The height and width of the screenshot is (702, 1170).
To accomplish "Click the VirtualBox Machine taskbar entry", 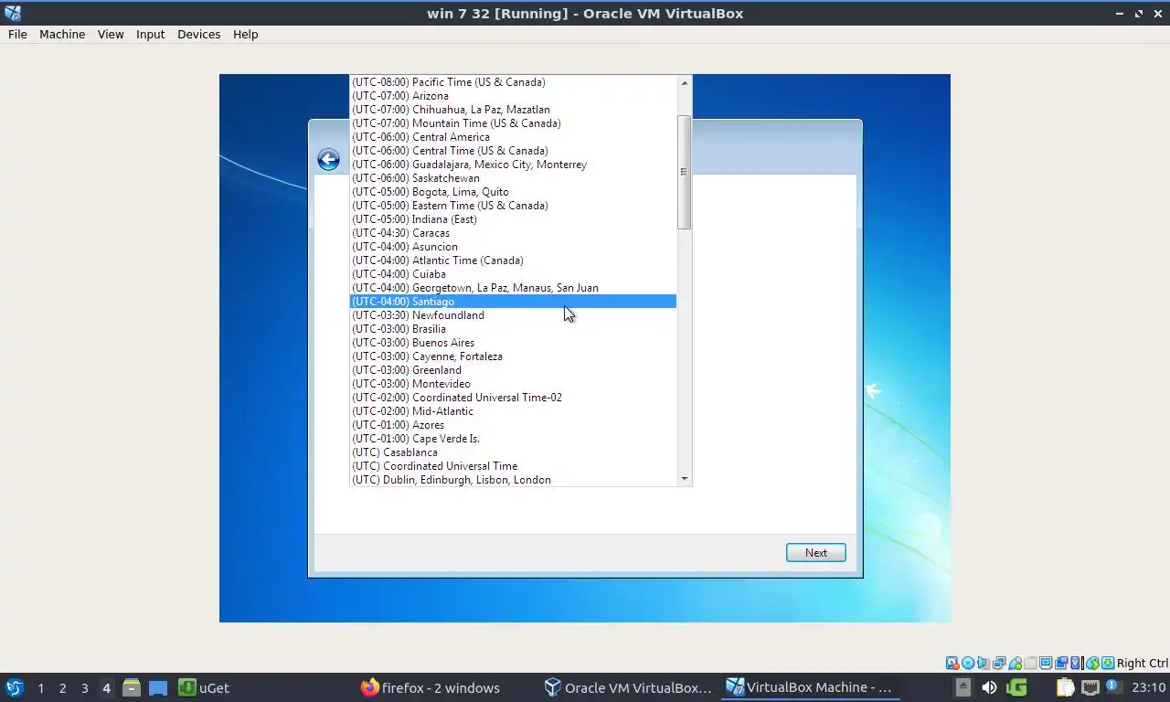I will pyautogui.click(x=810, y=687).
